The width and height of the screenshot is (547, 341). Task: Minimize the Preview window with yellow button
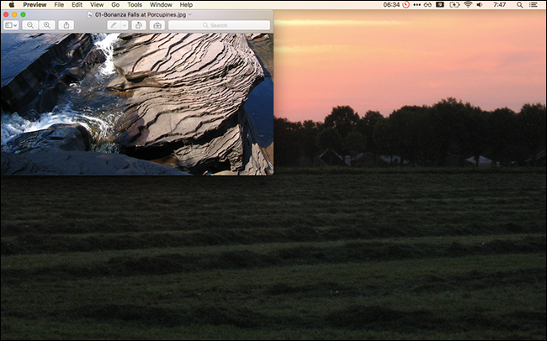point(14,14)
